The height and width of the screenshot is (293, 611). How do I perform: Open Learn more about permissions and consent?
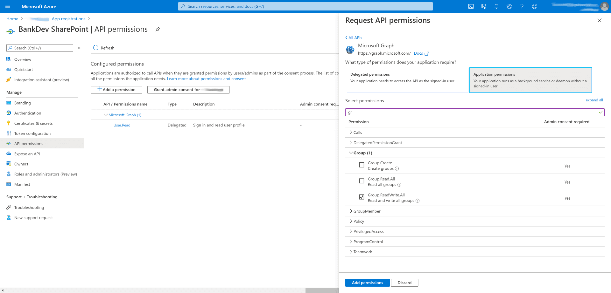(x=206, y=79)
